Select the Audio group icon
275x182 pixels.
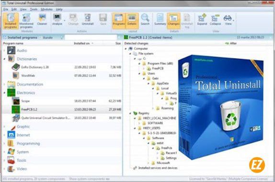11,50
